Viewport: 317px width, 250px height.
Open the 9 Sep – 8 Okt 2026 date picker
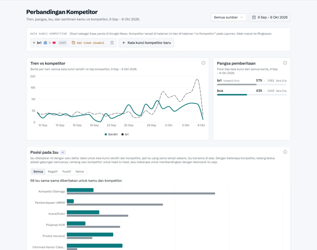(270, 17)
